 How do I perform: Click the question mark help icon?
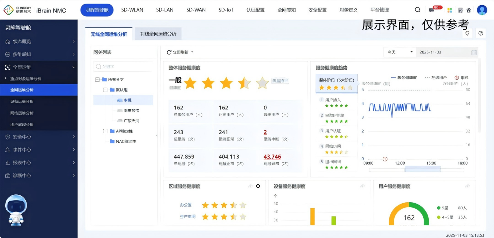[480, 33]
